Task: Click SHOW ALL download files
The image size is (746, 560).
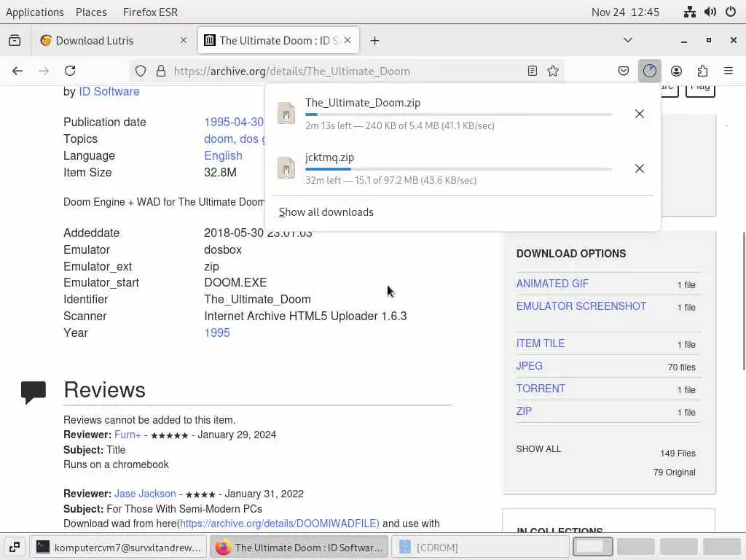Action: [538, 449]
